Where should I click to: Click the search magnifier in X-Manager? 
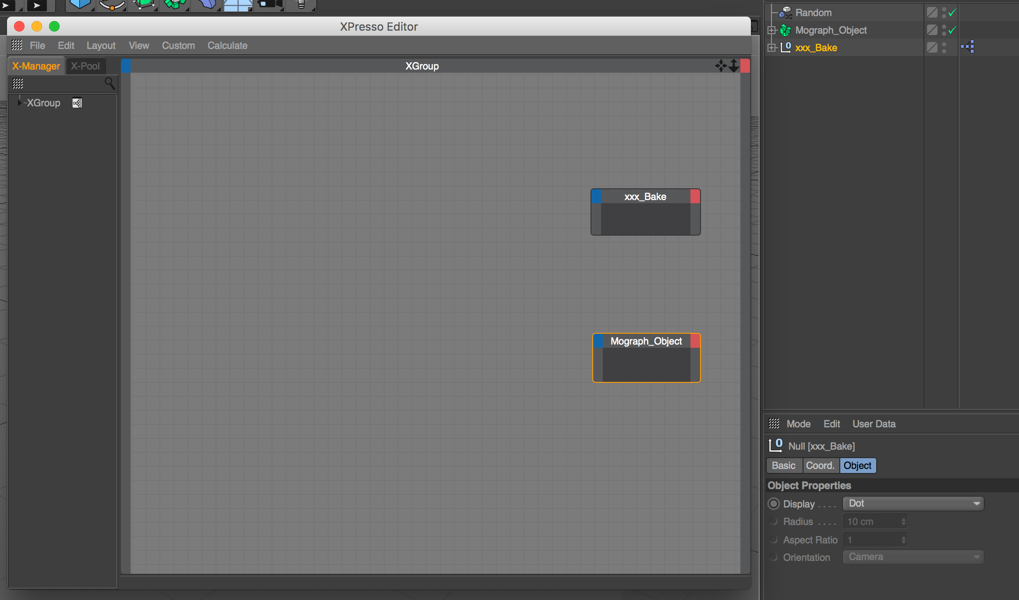[x=110, y=83]
